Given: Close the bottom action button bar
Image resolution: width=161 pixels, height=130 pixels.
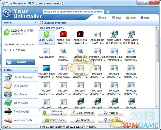Looking at the screenshot, I should tap(40, 110).
